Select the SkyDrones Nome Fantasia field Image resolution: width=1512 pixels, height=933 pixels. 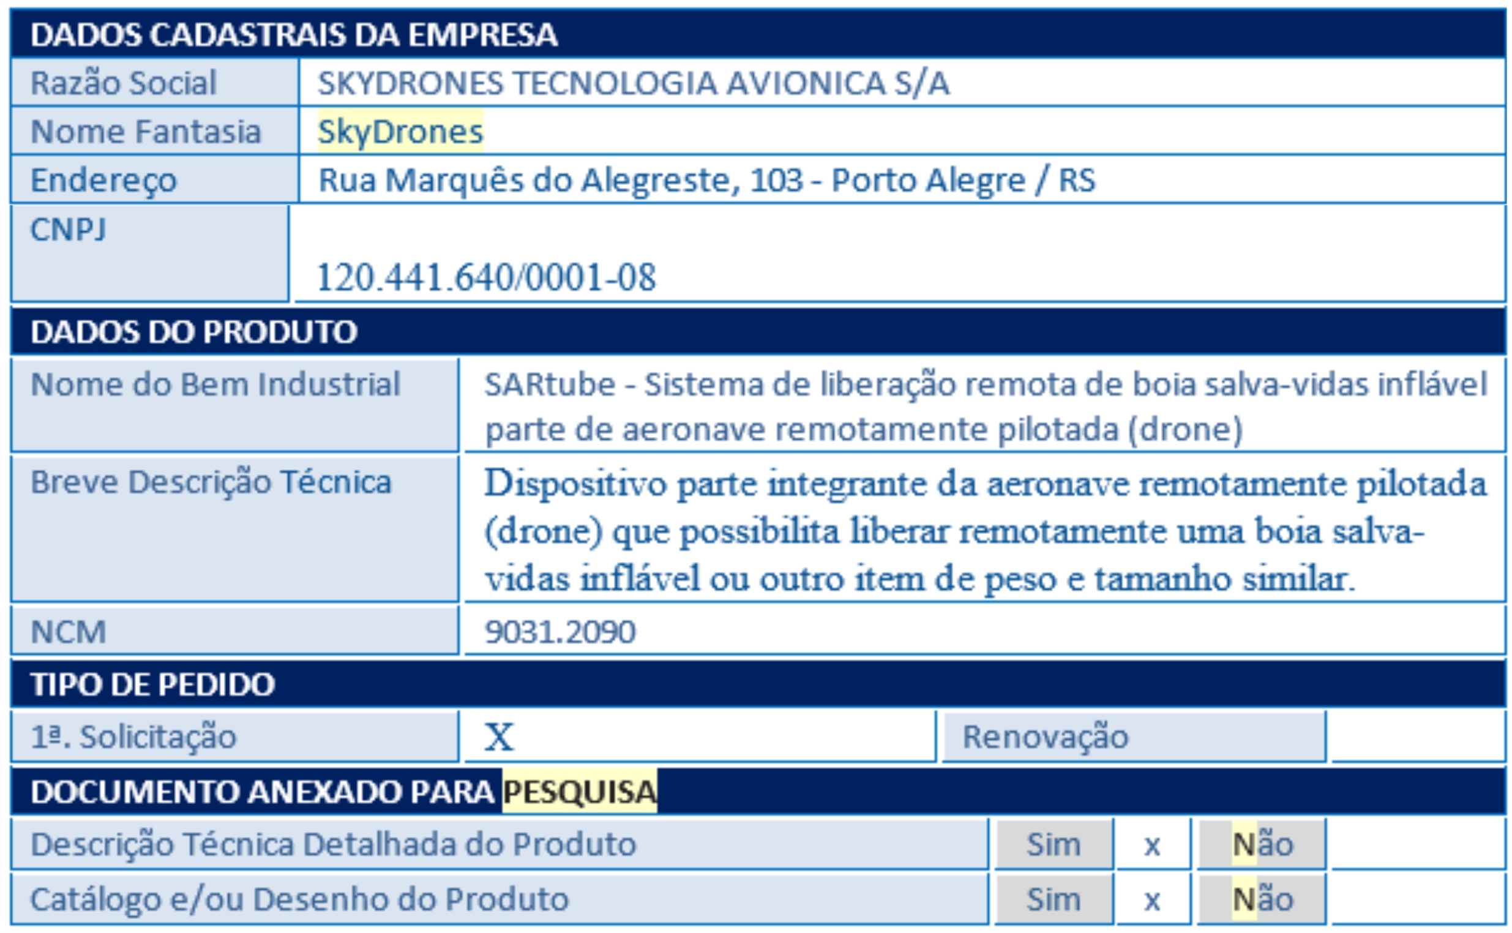click(x=902, y=132)
